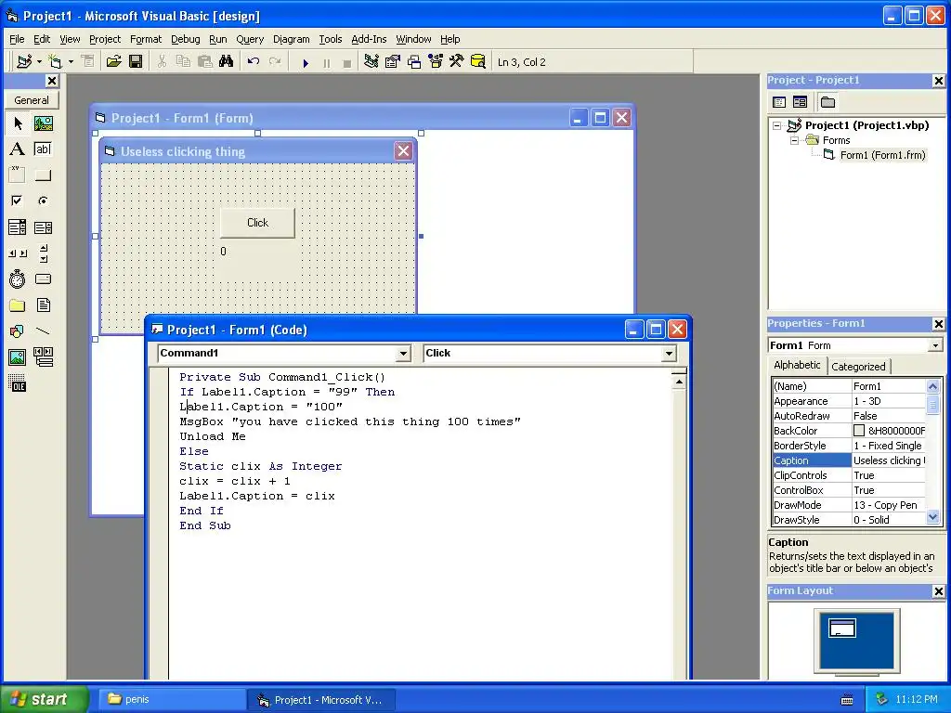Viewport: 951px width, 713px height.
Task: Click the BackColor property color swatch
Action: click(859, 431)
